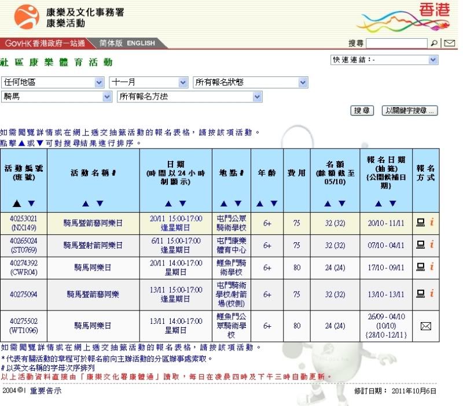This screenshot has height=406, width=463.
Task: Click the magnifier search icon in header
Action: [434, 43]
